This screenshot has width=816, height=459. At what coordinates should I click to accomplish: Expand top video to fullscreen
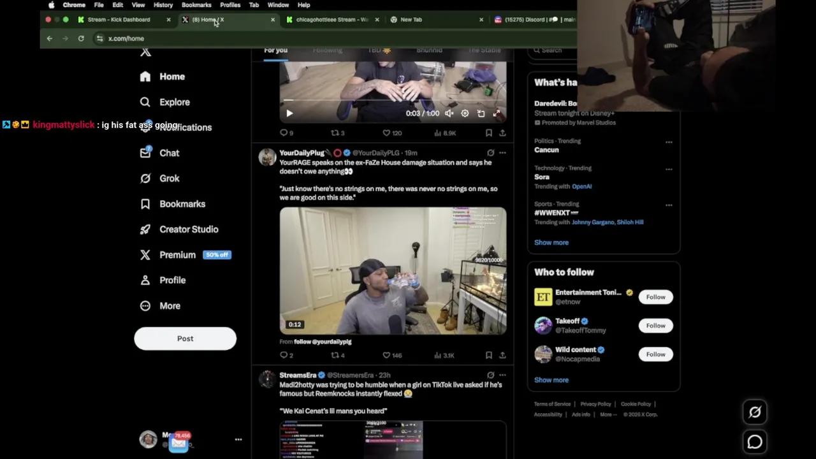497,113
